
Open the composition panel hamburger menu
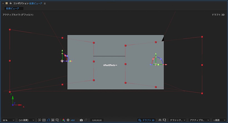click(x=45, y=4)
